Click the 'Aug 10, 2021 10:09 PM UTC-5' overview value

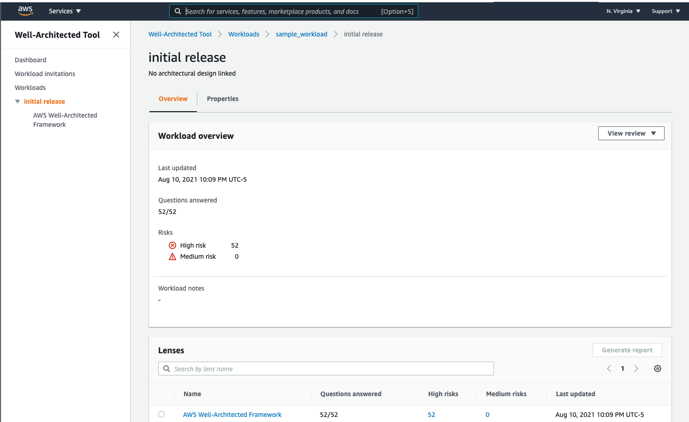coord(202,179)
